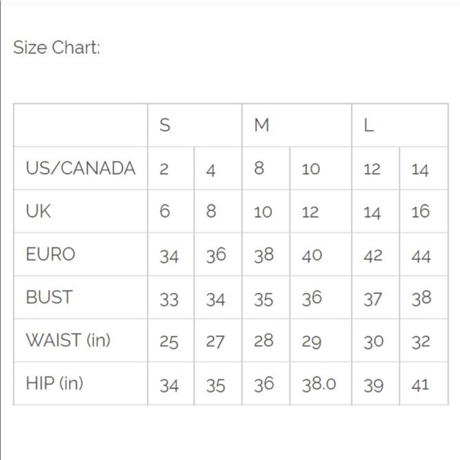Viewport: 460px width, 460px height.
Task: Click the "Size Chart:" heading text
Action: tap(56, 47)
